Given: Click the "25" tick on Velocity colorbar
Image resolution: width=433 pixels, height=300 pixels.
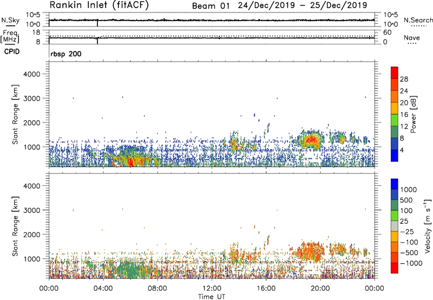Looking at the screenshot, I should click(404, 221).
